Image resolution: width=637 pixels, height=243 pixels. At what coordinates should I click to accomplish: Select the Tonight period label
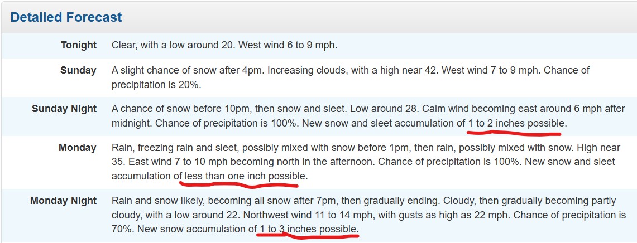click(79, 45)
